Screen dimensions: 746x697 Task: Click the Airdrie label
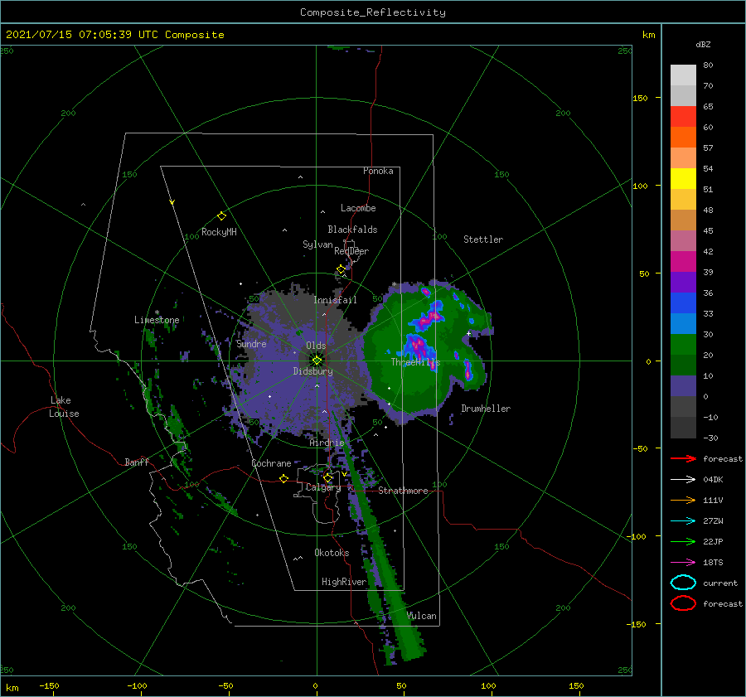pyautogui.click(x=327, y=443)
